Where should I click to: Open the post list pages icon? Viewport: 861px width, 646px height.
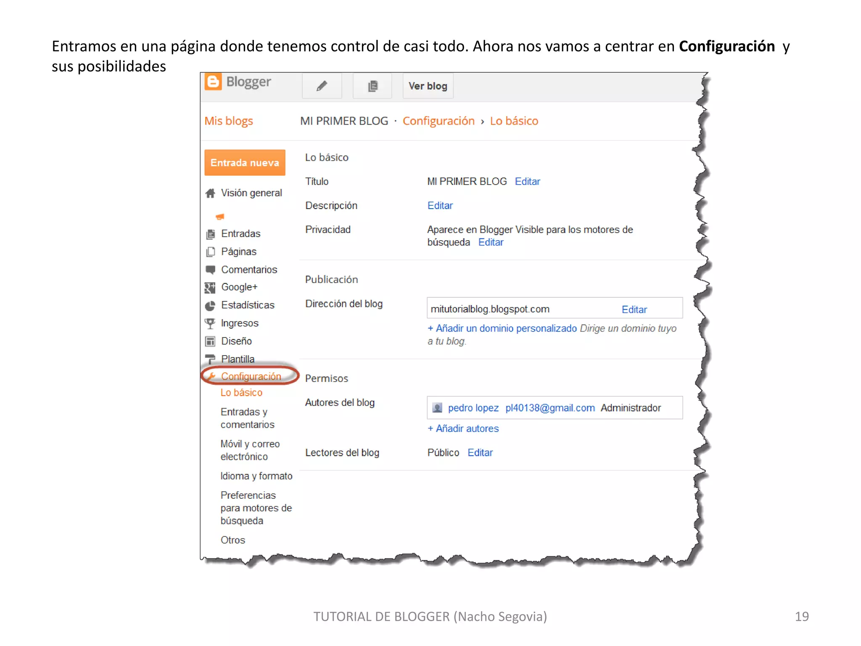click(372, 86)
